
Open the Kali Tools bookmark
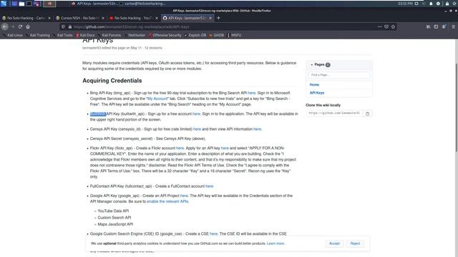pyautogui.click(x=63, y=35)
